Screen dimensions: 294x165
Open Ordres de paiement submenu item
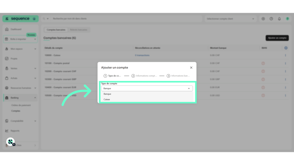pos(21,105)
